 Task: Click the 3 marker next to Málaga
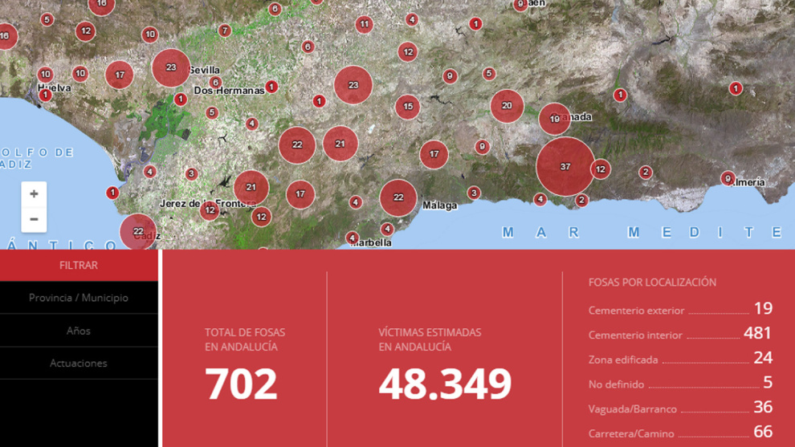click(474, 193)
